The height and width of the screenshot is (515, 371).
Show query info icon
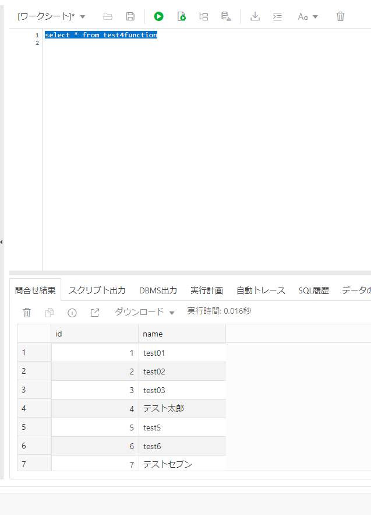pyautogui.click(x=72, y=313)
